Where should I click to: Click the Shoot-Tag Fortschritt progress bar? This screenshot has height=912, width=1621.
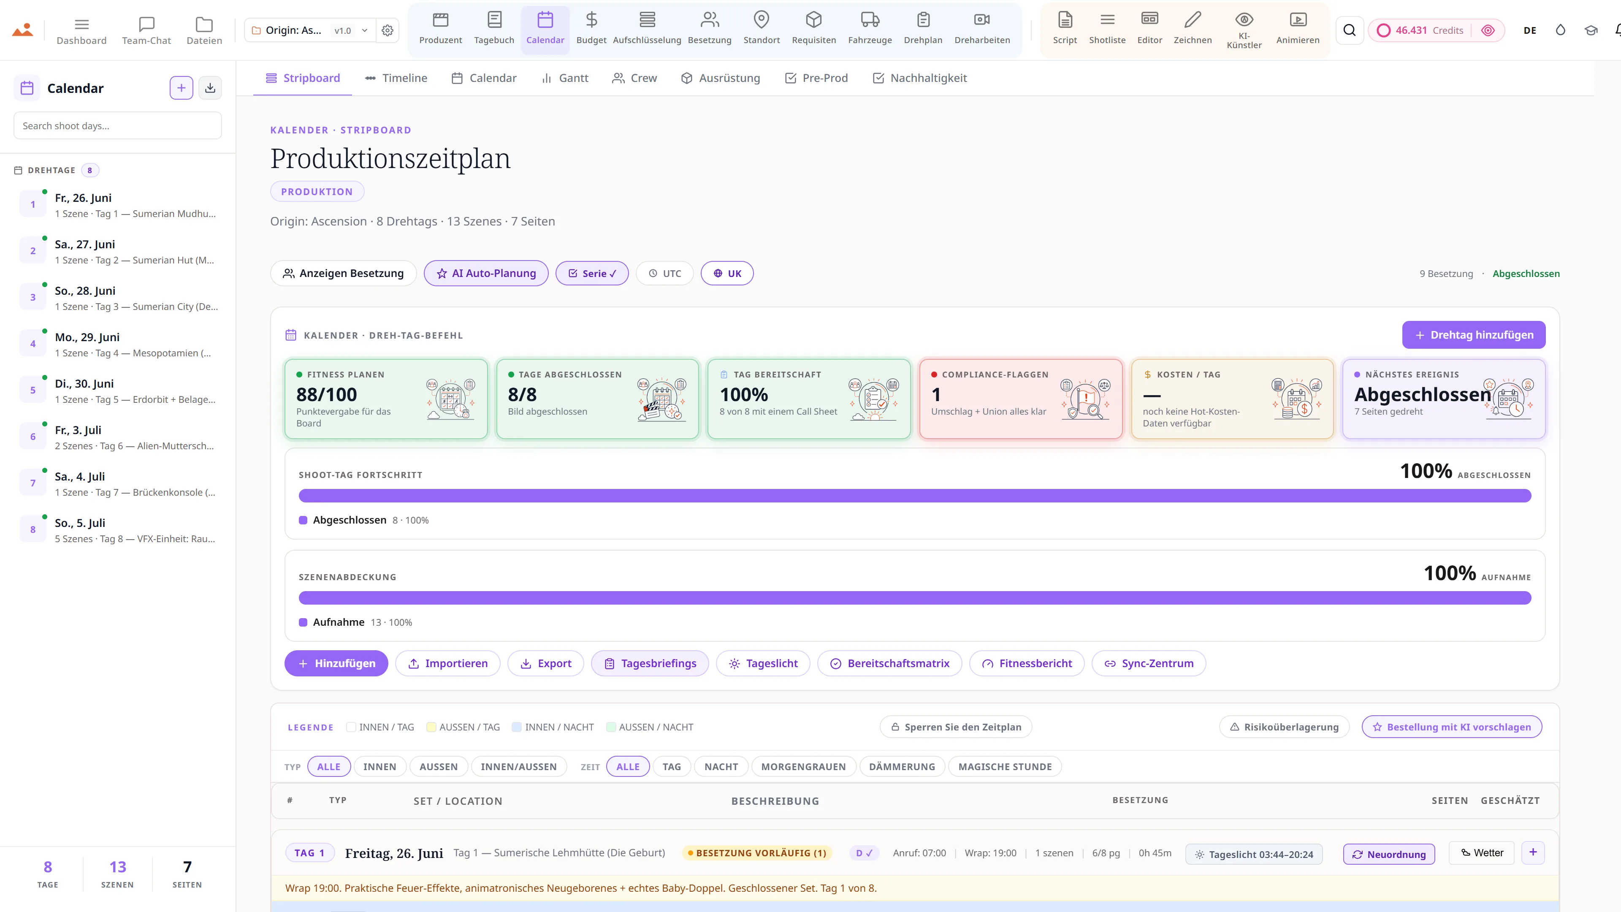[914, 496]
